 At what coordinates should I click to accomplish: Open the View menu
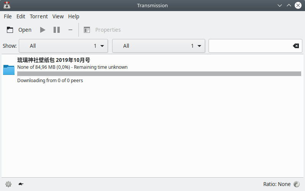[58, 16]
